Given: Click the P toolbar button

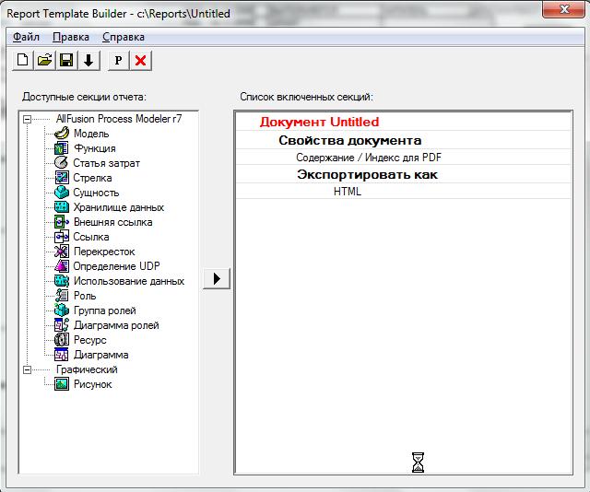Looking at the screenshot, I should [x=119, y=60].
